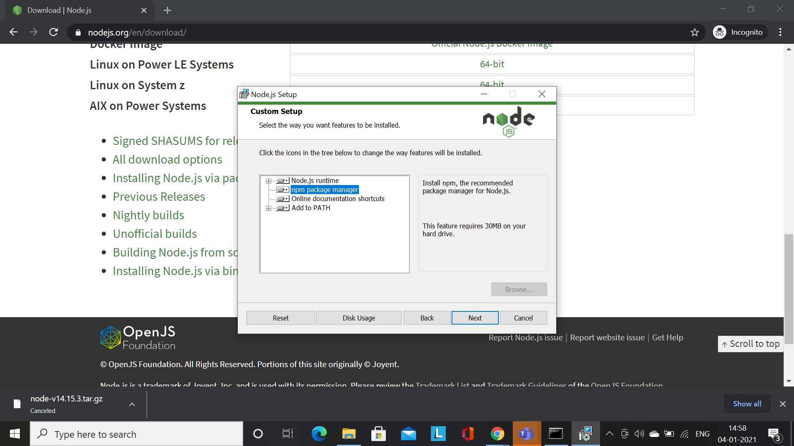Click the Next button in setup
794x446 pixels.
[475, 318]
